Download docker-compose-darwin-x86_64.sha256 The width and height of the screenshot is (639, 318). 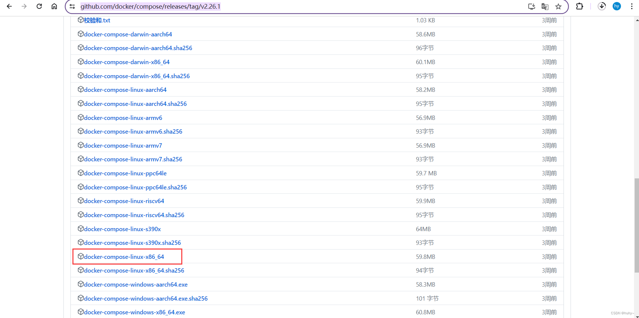(x=137, y=76)
